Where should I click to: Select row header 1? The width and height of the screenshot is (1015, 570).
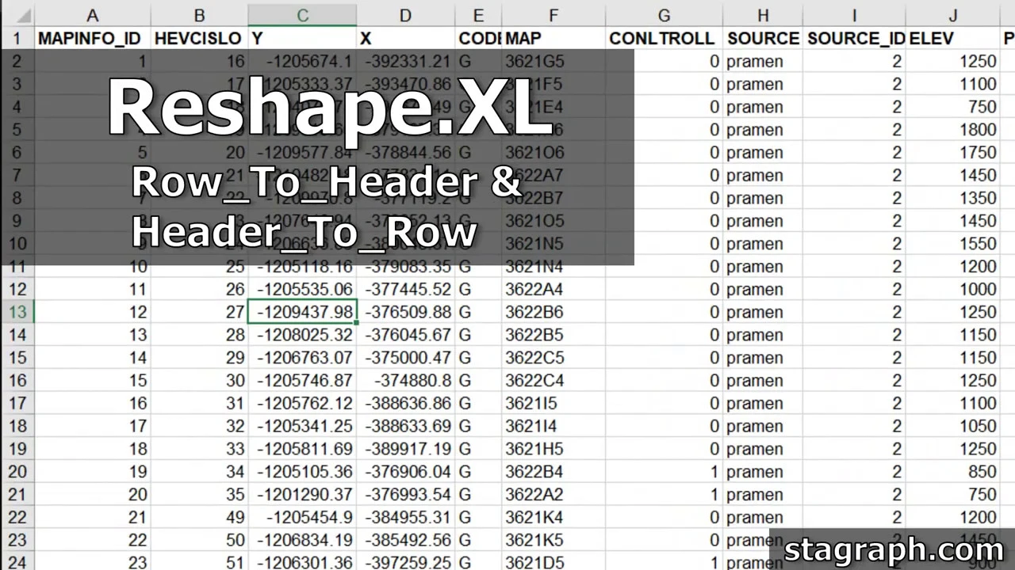click(x=17, y=38)
